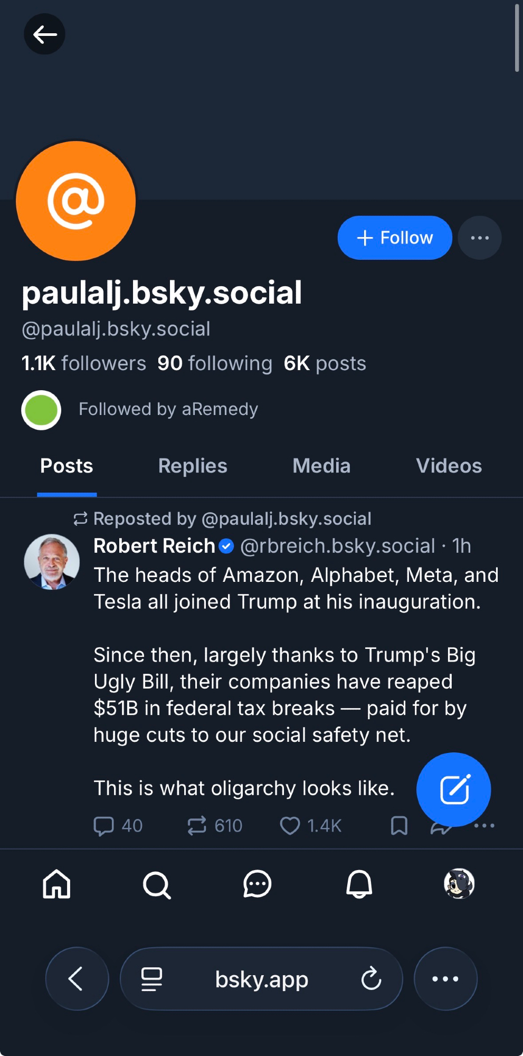Open browser more-options menu
The image size is (523, 1056).
coord(445,979)
